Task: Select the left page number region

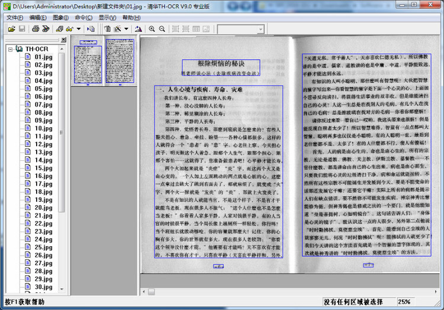Action: tap(218, 266)
